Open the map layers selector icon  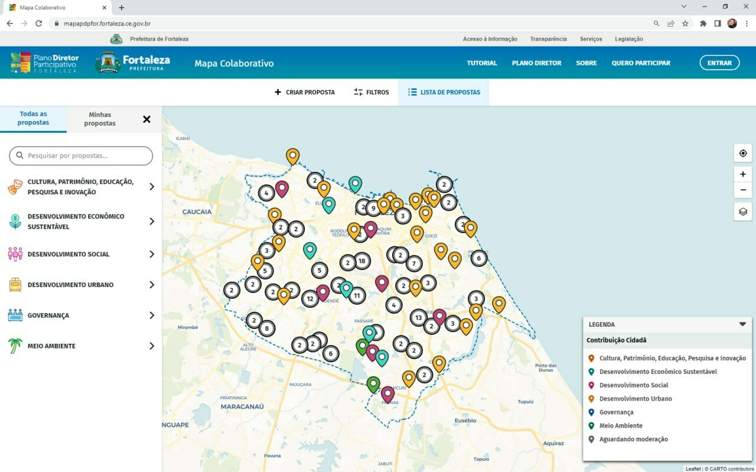(x=743, y=211)
